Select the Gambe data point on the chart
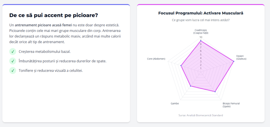The image size is (270, 127). (191, 86)
